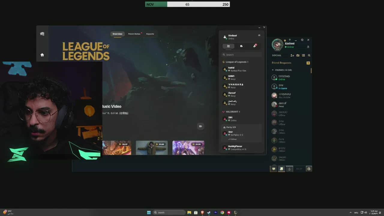384x216 pixels.
Task: Open File Explorer from the taskbar
Action: [189, 212]
